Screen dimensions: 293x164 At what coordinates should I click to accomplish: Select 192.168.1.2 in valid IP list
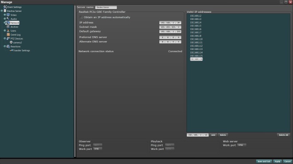tap(196, 16)
